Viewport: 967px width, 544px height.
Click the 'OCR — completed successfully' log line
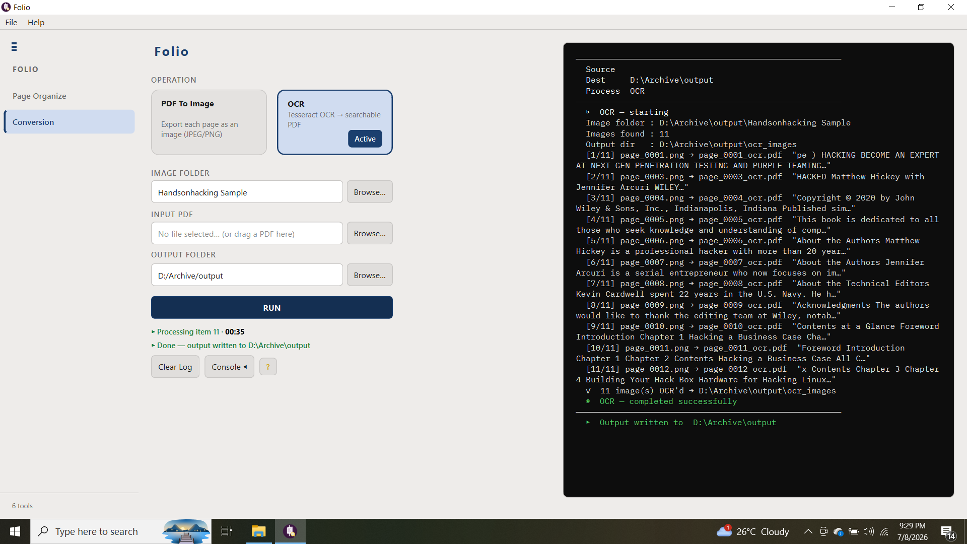(x=661, y=401)
